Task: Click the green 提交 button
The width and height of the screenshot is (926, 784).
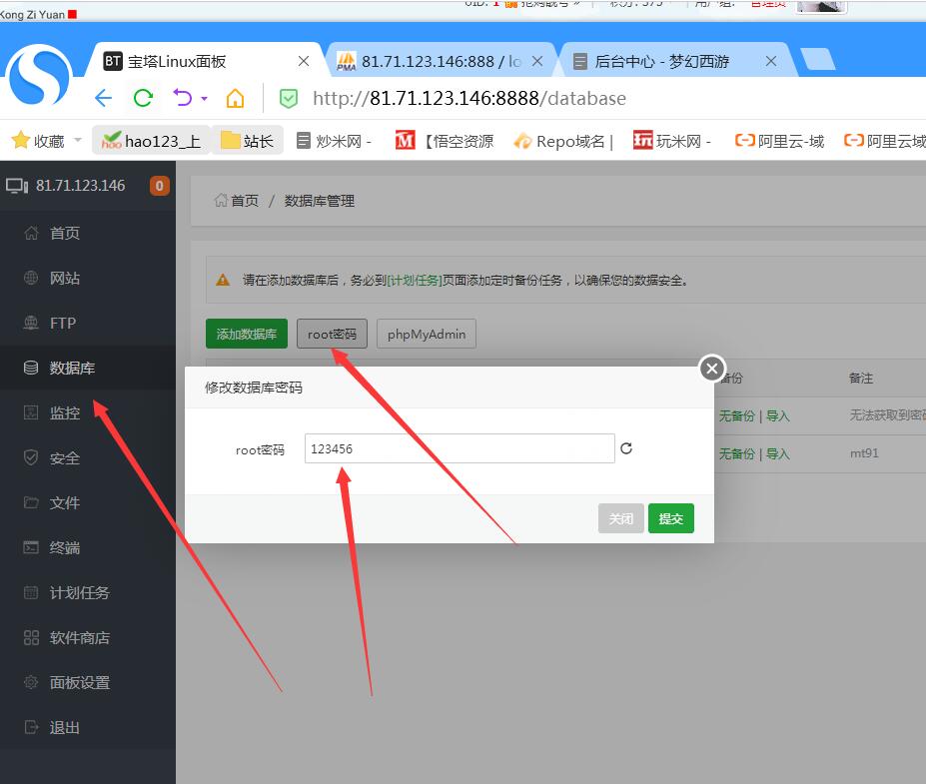Action: [x=670, y=518]
